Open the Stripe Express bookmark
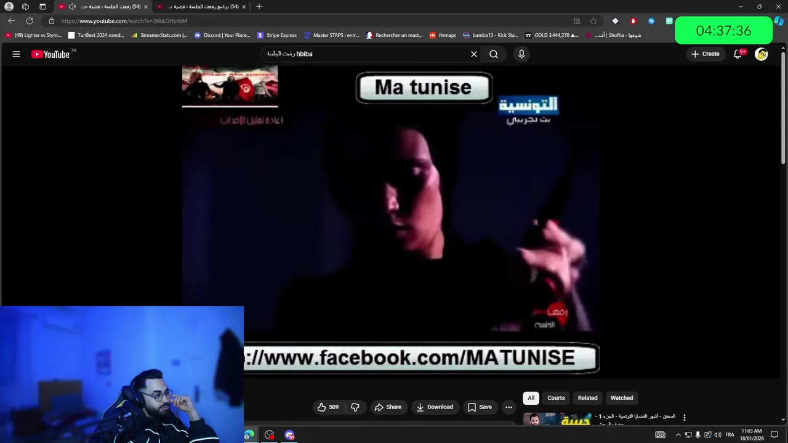This screenshot has height=443, width=788. click(277, 35)
